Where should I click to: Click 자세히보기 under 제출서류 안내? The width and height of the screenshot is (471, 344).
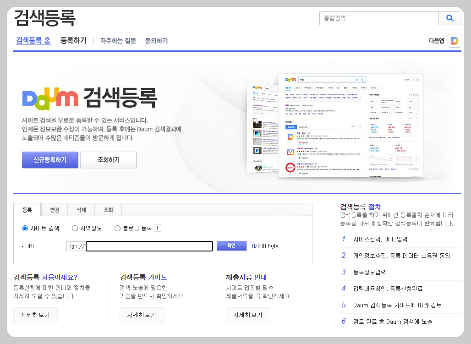click(248, 315)
